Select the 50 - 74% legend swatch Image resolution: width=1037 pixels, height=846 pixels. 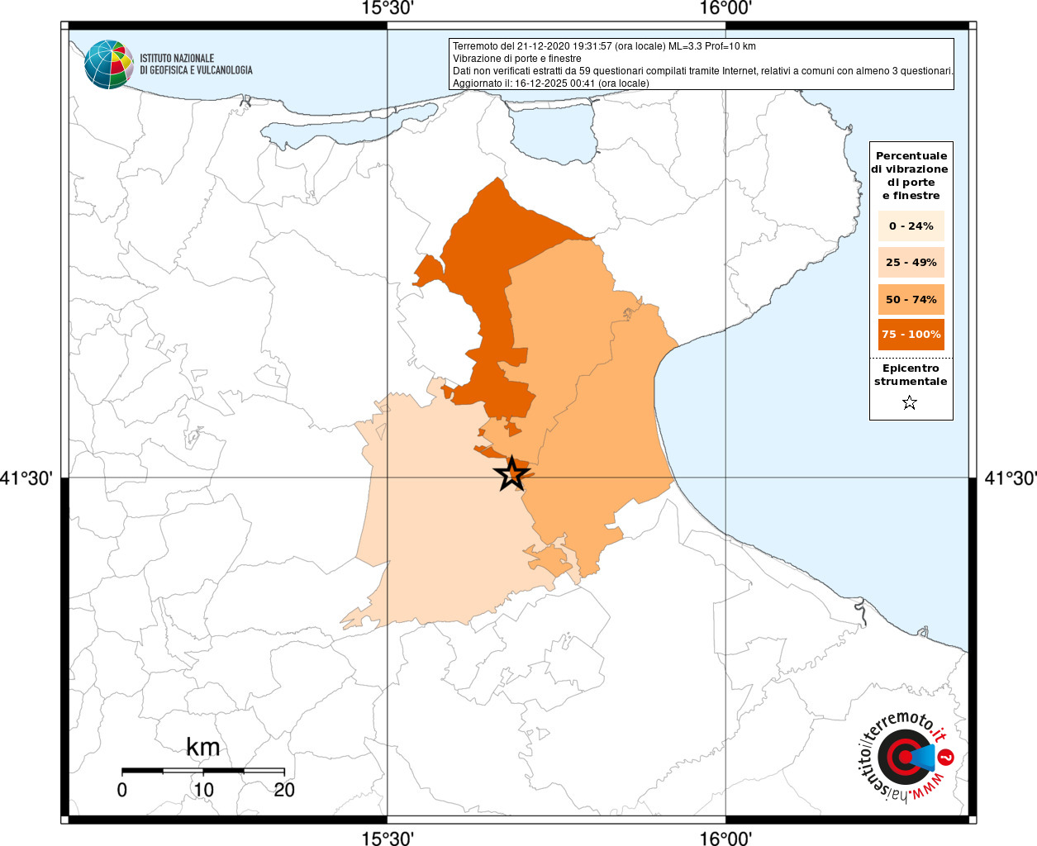911,299
